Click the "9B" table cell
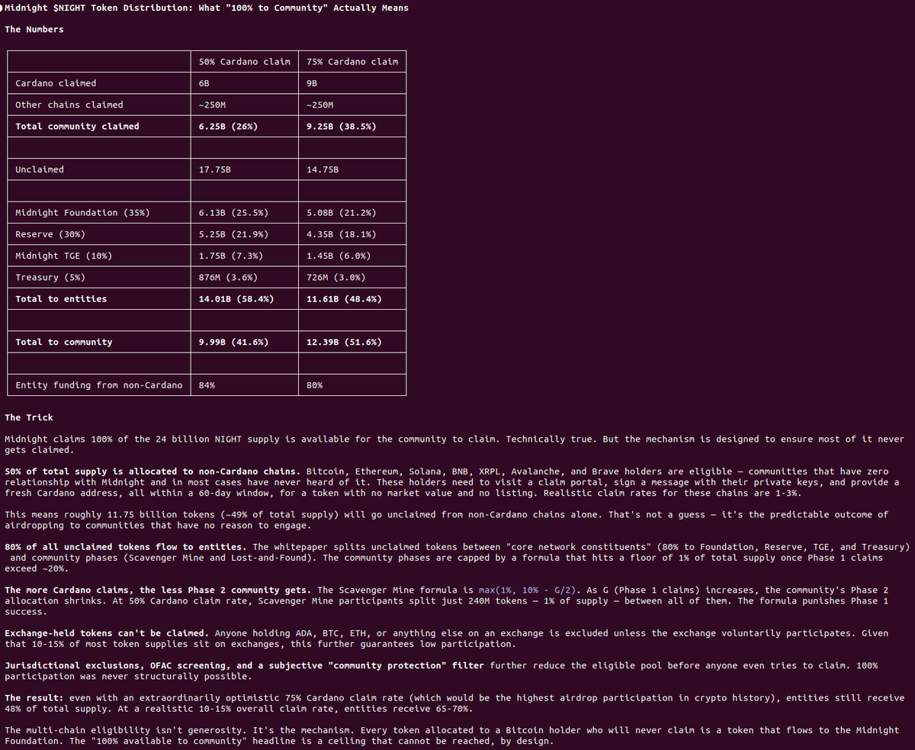Screen dimensions: 915x750 click(x=312, y=82)
